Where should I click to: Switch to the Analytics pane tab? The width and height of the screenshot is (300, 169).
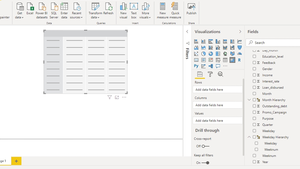click(220, 74)
